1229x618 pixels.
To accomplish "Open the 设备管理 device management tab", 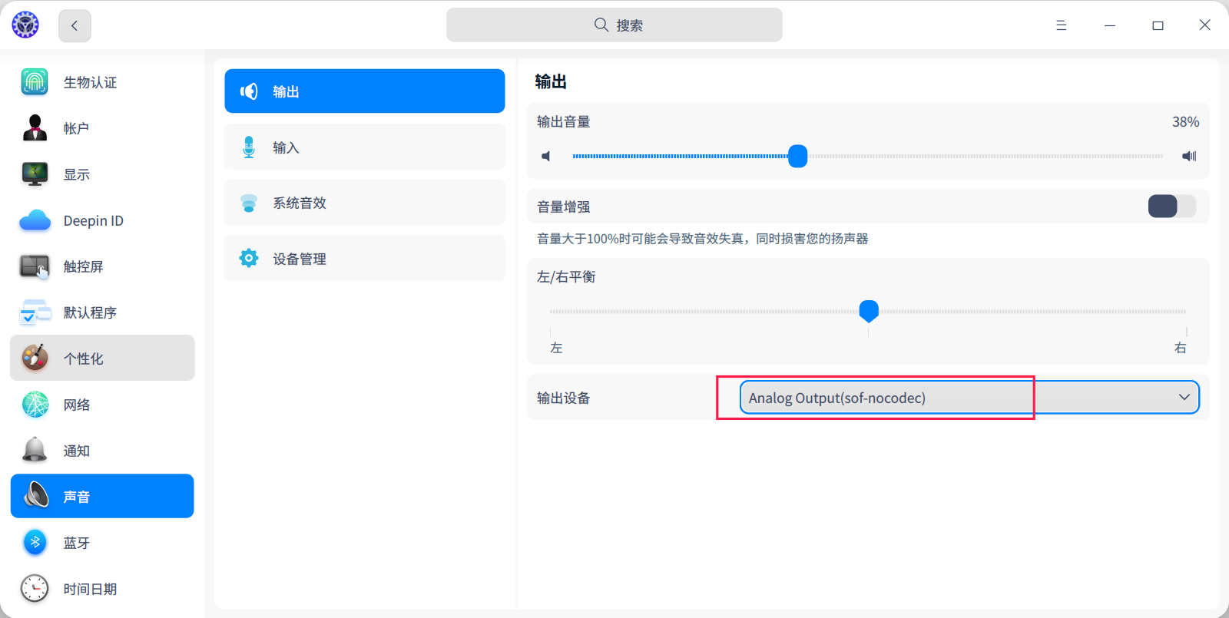I will point(365,258).
